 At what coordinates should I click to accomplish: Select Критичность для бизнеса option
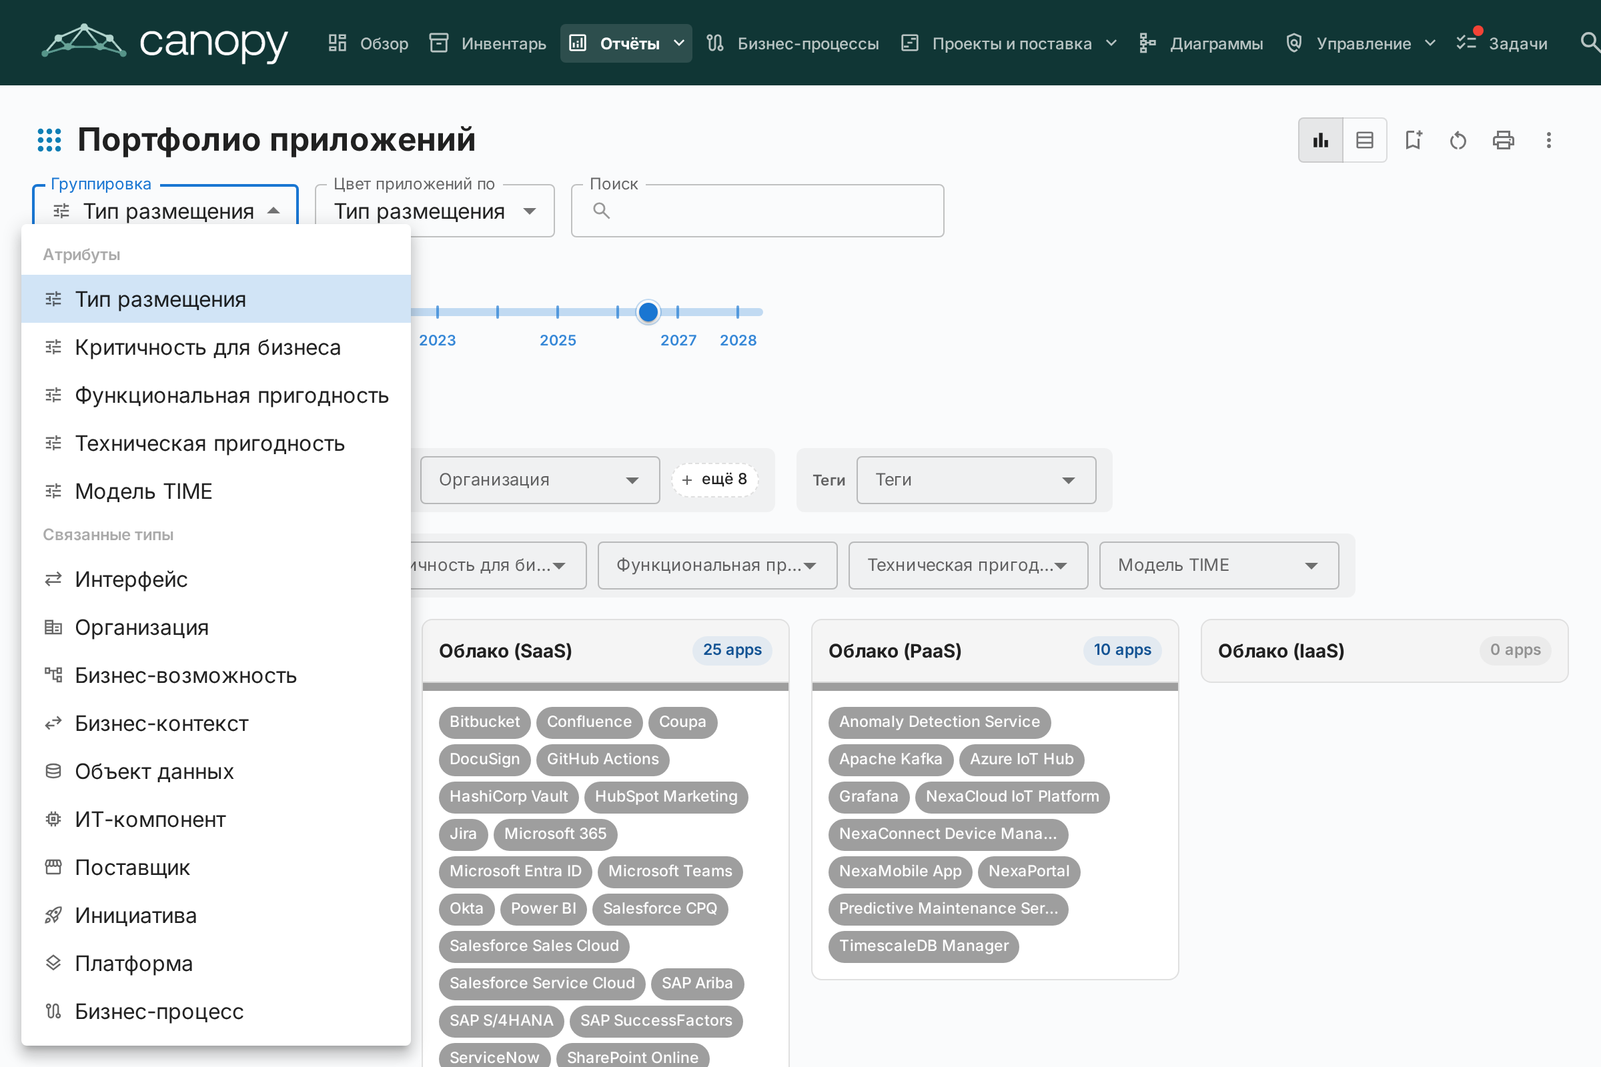tap(215, 347)
